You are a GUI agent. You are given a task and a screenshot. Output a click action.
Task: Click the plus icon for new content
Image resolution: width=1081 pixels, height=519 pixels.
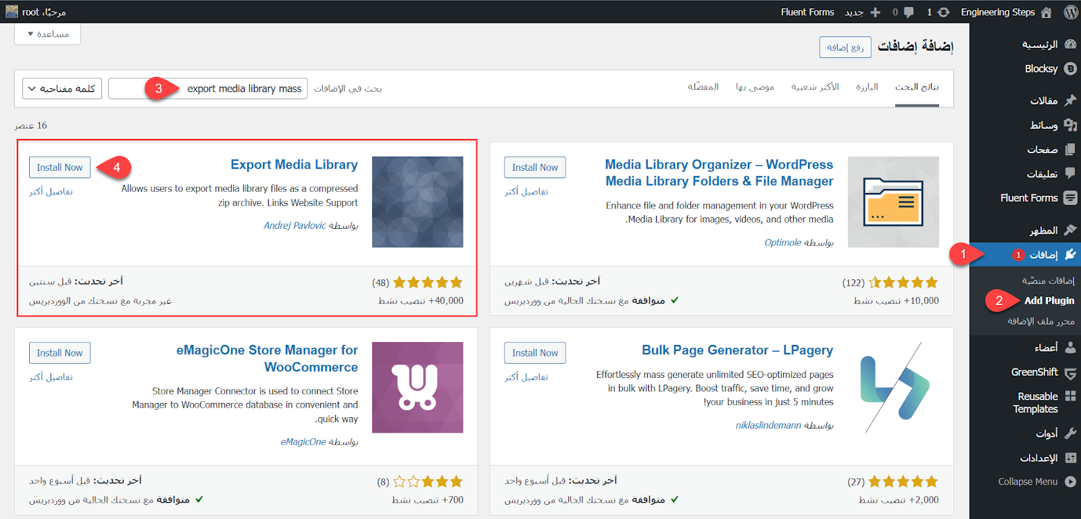pyautogui.click(x=875, y=12)
